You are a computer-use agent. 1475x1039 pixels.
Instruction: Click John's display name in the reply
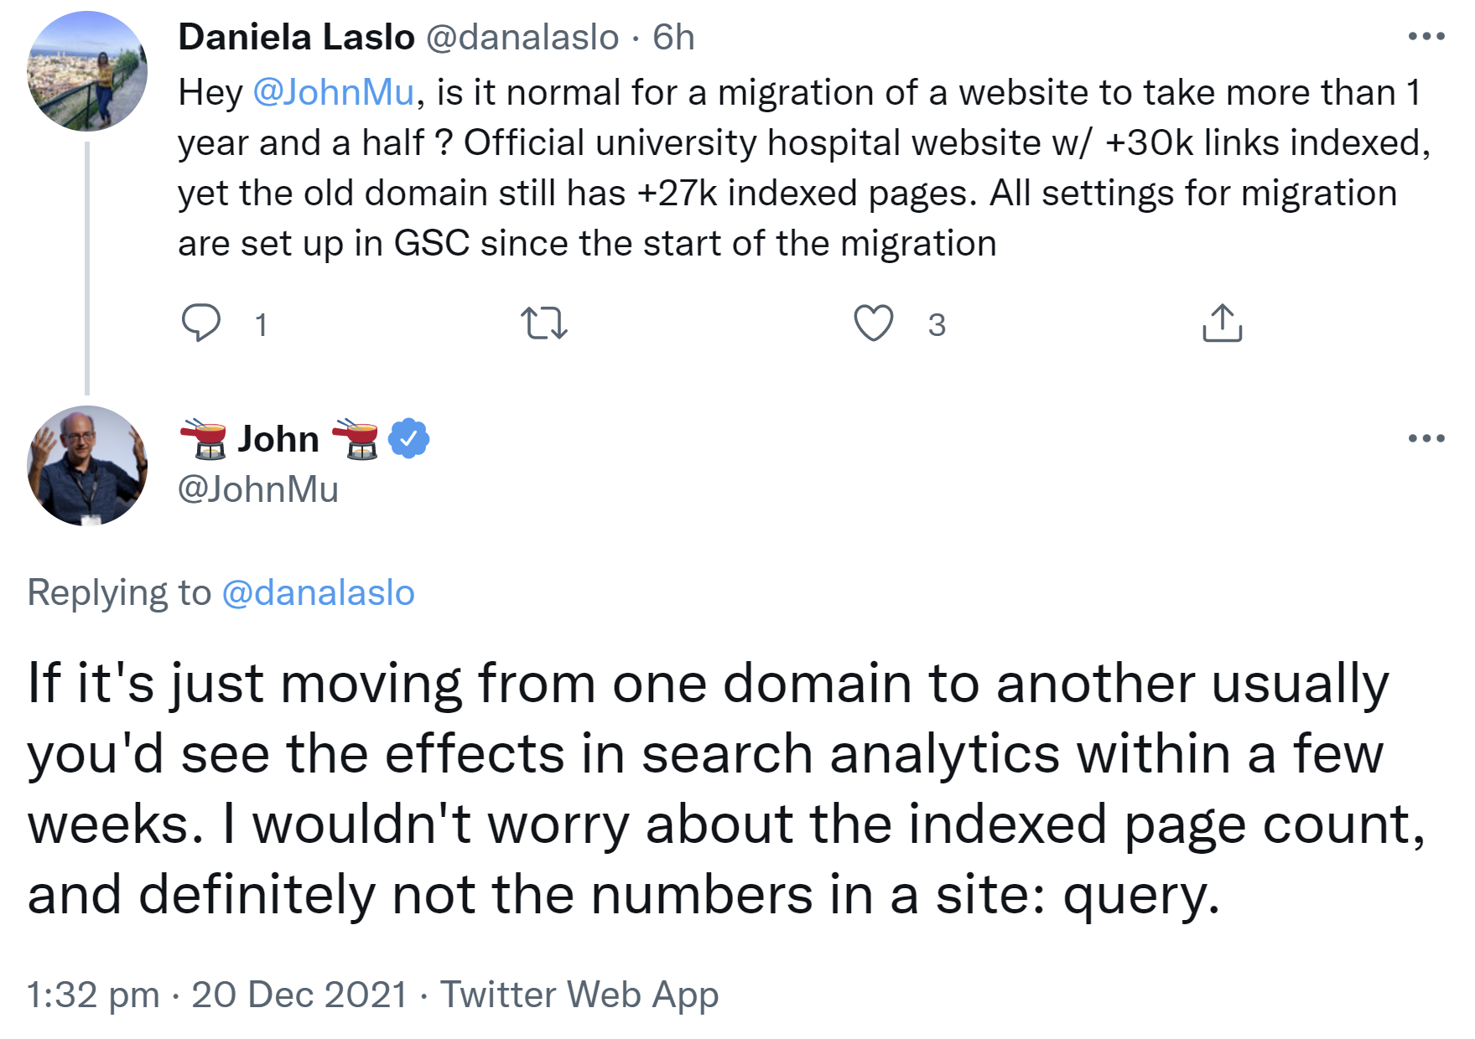click(278, 438)
